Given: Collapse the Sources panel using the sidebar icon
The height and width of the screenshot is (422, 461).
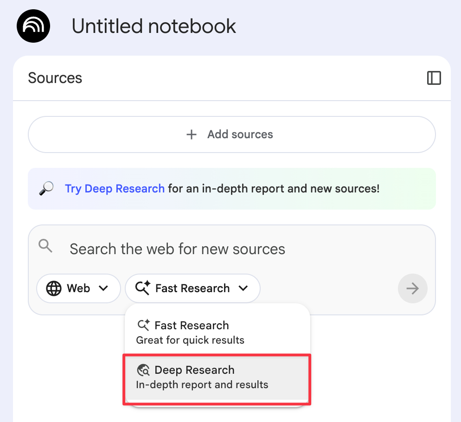Looking at the screenshot, I should tap(434, 78).
